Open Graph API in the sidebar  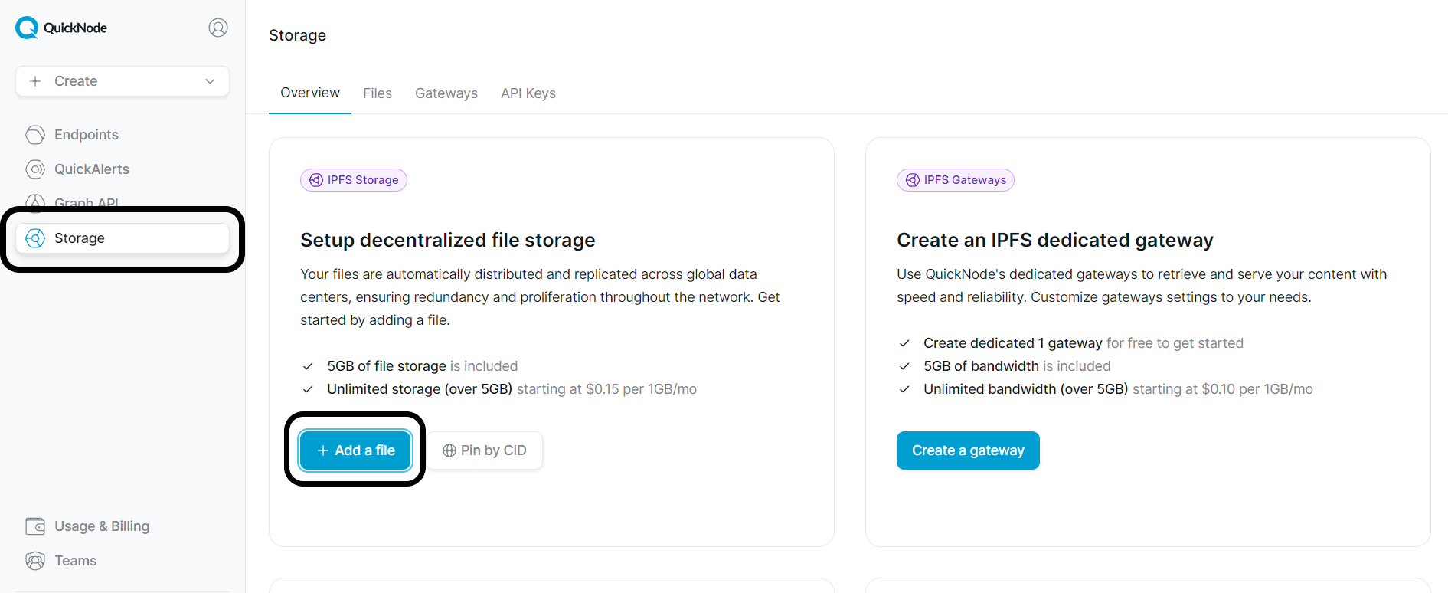(x=86, y=202)
